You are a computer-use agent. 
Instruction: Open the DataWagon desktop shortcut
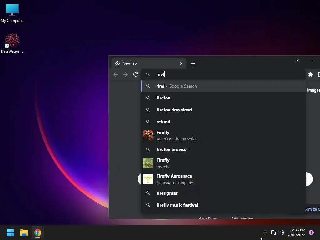12,43
